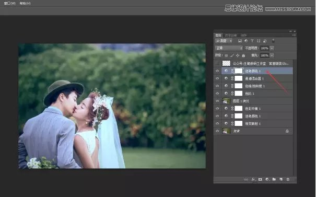The height and width of the screenshot is (197, 316).
Task: Click adjustment icon of 色相/饱和度 1 layer
Action: click(226, 86)
